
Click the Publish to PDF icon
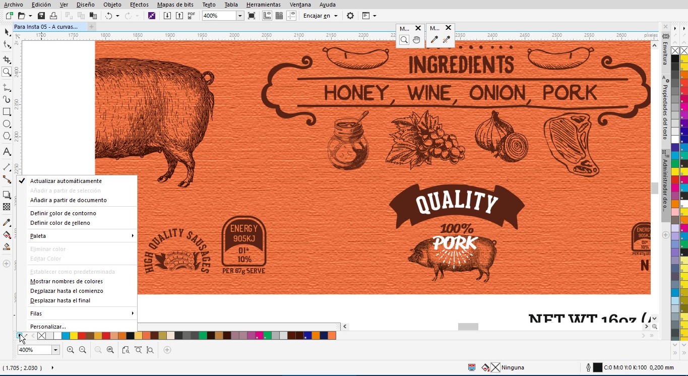191,16
